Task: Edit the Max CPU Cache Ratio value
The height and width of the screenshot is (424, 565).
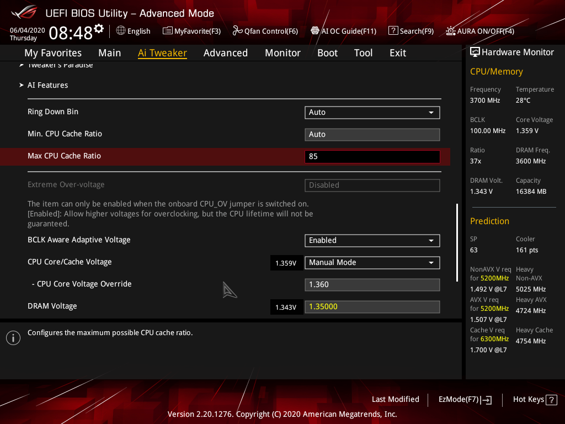Action: coord(372,156)
